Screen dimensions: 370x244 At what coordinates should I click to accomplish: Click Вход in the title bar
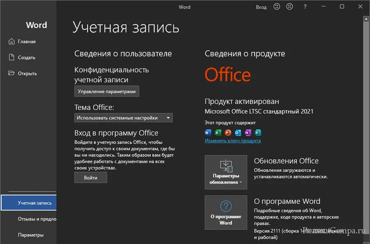(x=261, y=7)
